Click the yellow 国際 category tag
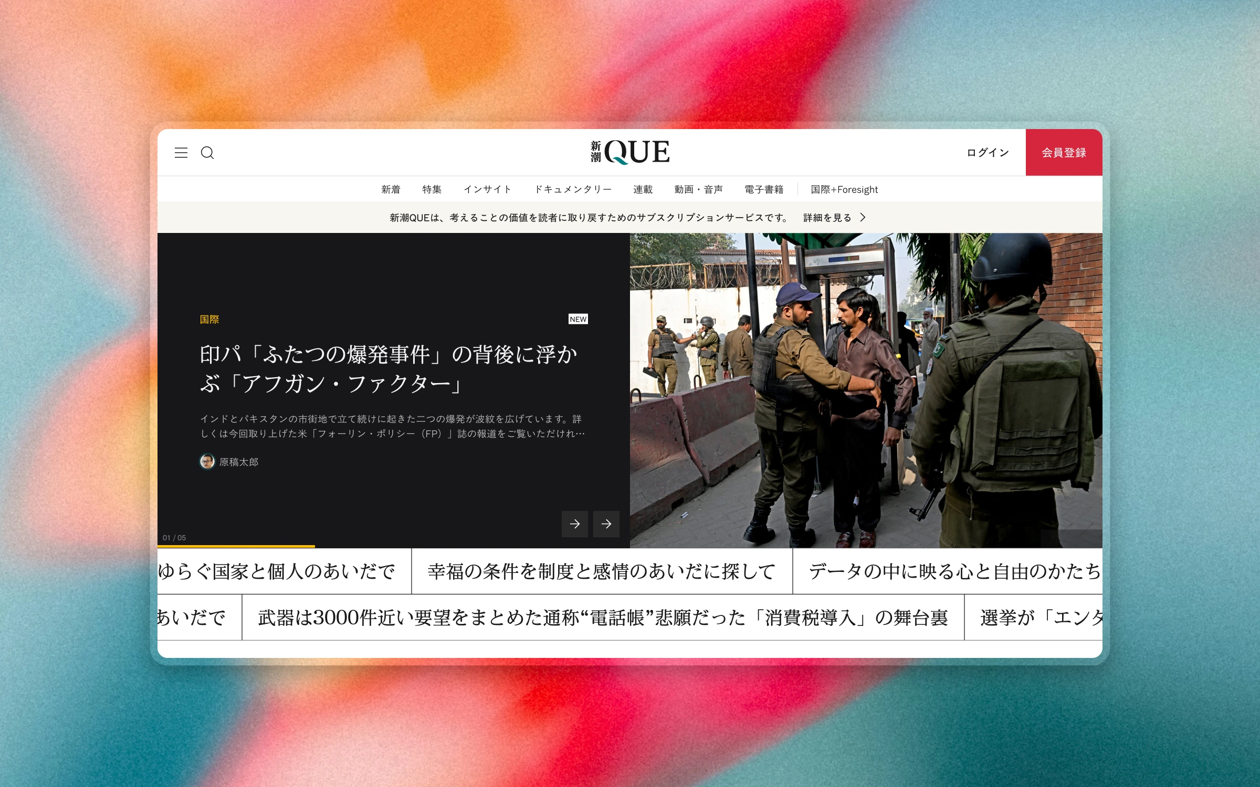Viewport: 1260px width, 787px height. click(x=209, y=319)
